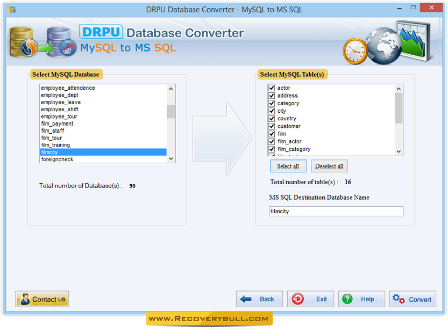Click the database list scrollbar thumb

[x=171, y=112]
